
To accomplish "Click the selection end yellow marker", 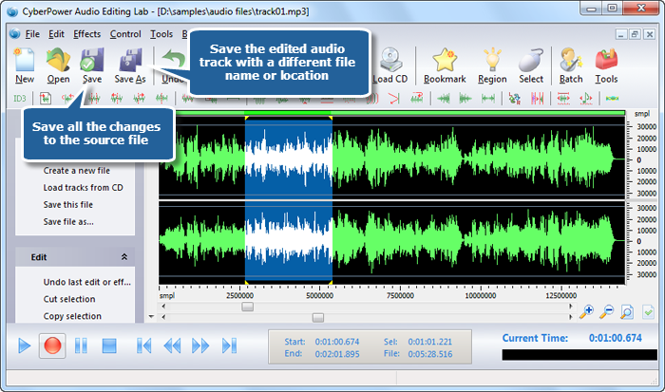I will coord(331,118).
